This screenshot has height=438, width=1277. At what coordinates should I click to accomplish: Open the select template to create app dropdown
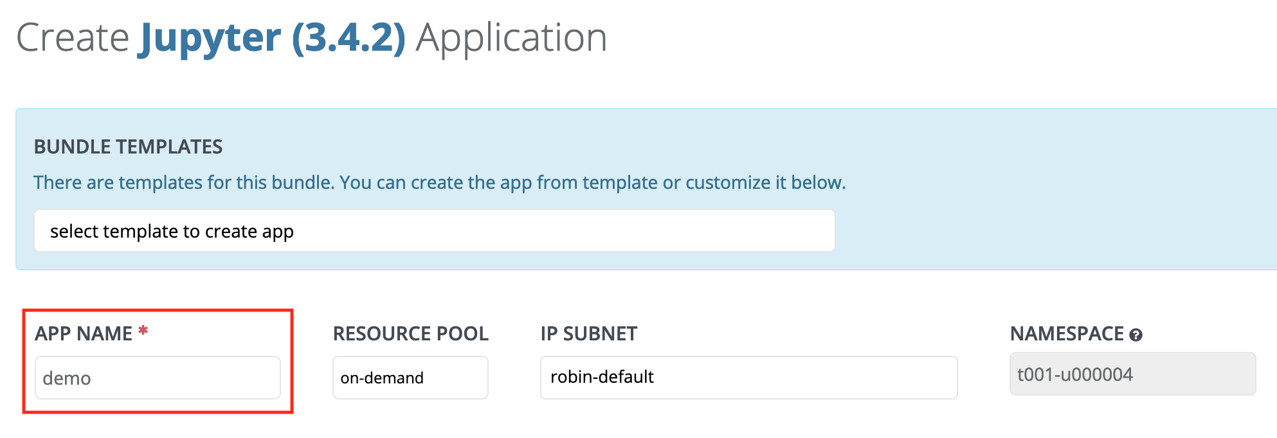click(x=435, y=231)
